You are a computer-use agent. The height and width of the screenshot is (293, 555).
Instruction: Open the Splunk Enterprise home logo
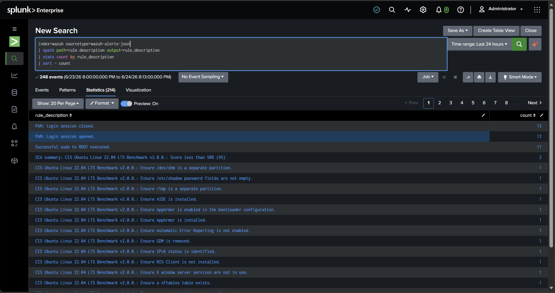(x=35, y=10)
